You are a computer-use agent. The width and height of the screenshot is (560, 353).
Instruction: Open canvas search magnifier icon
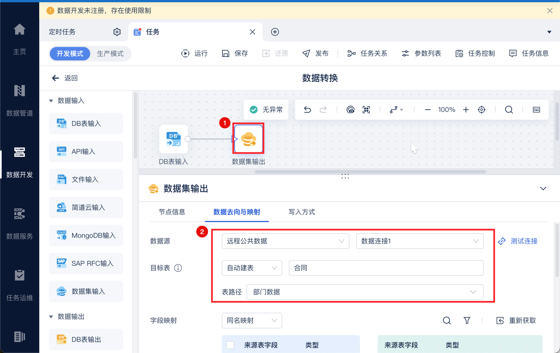coord(509,110)
